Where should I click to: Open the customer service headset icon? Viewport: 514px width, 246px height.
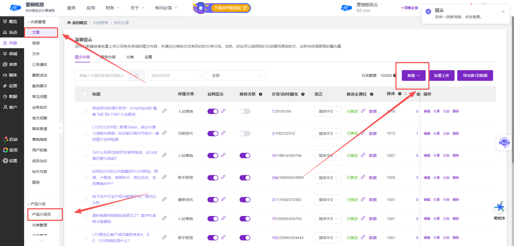504,142
